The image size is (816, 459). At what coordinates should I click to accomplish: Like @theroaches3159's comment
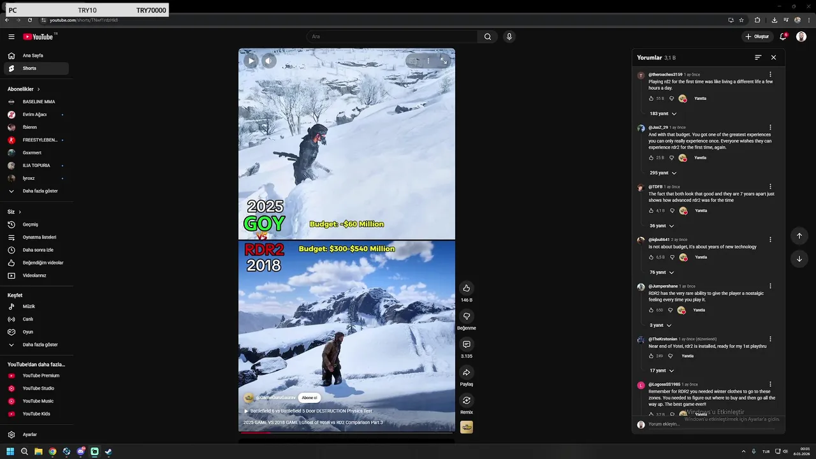(651, 98)
